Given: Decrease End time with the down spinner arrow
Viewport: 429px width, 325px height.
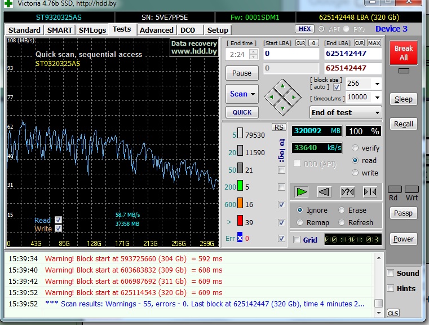Looking at the screenshot, I should coord(253,56).
